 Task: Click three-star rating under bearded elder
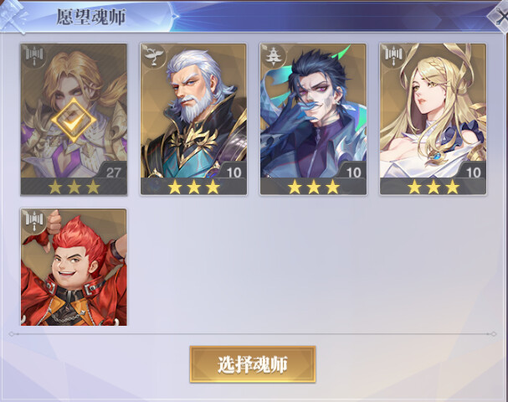pyautogui.click(x=193, y=187)
